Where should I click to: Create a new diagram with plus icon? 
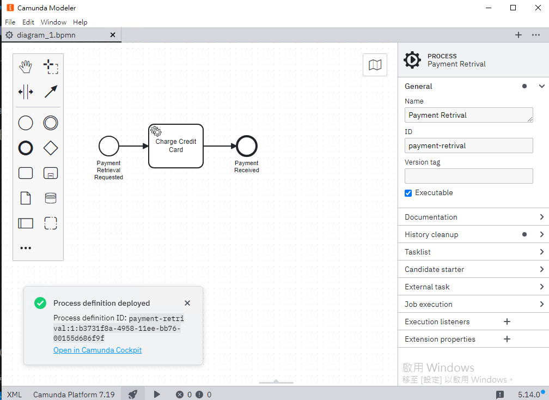[518, 35]
